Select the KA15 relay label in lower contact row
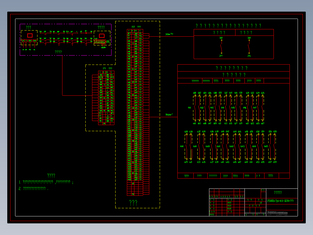Viewport: 313px width, 235px height. tap(266, 146)
